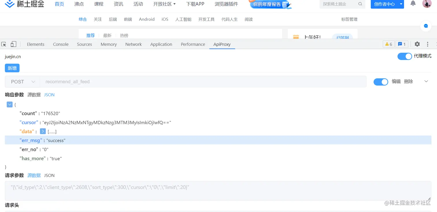Click the recommend_all_feed URL field
Screen dimensions: 437x212
click(x=203, y=82)
